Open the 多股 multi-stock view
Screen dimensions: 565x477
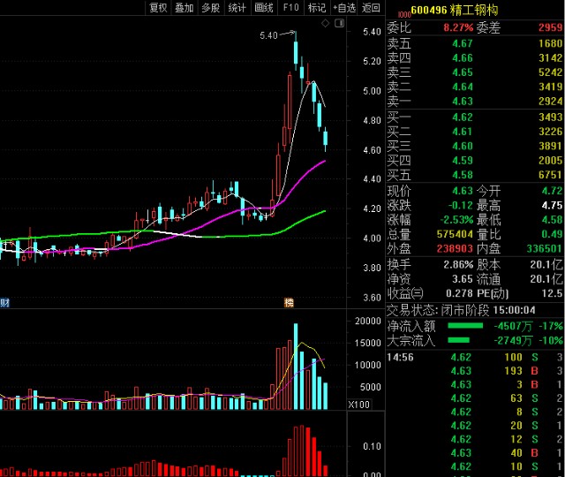point(210,8)
